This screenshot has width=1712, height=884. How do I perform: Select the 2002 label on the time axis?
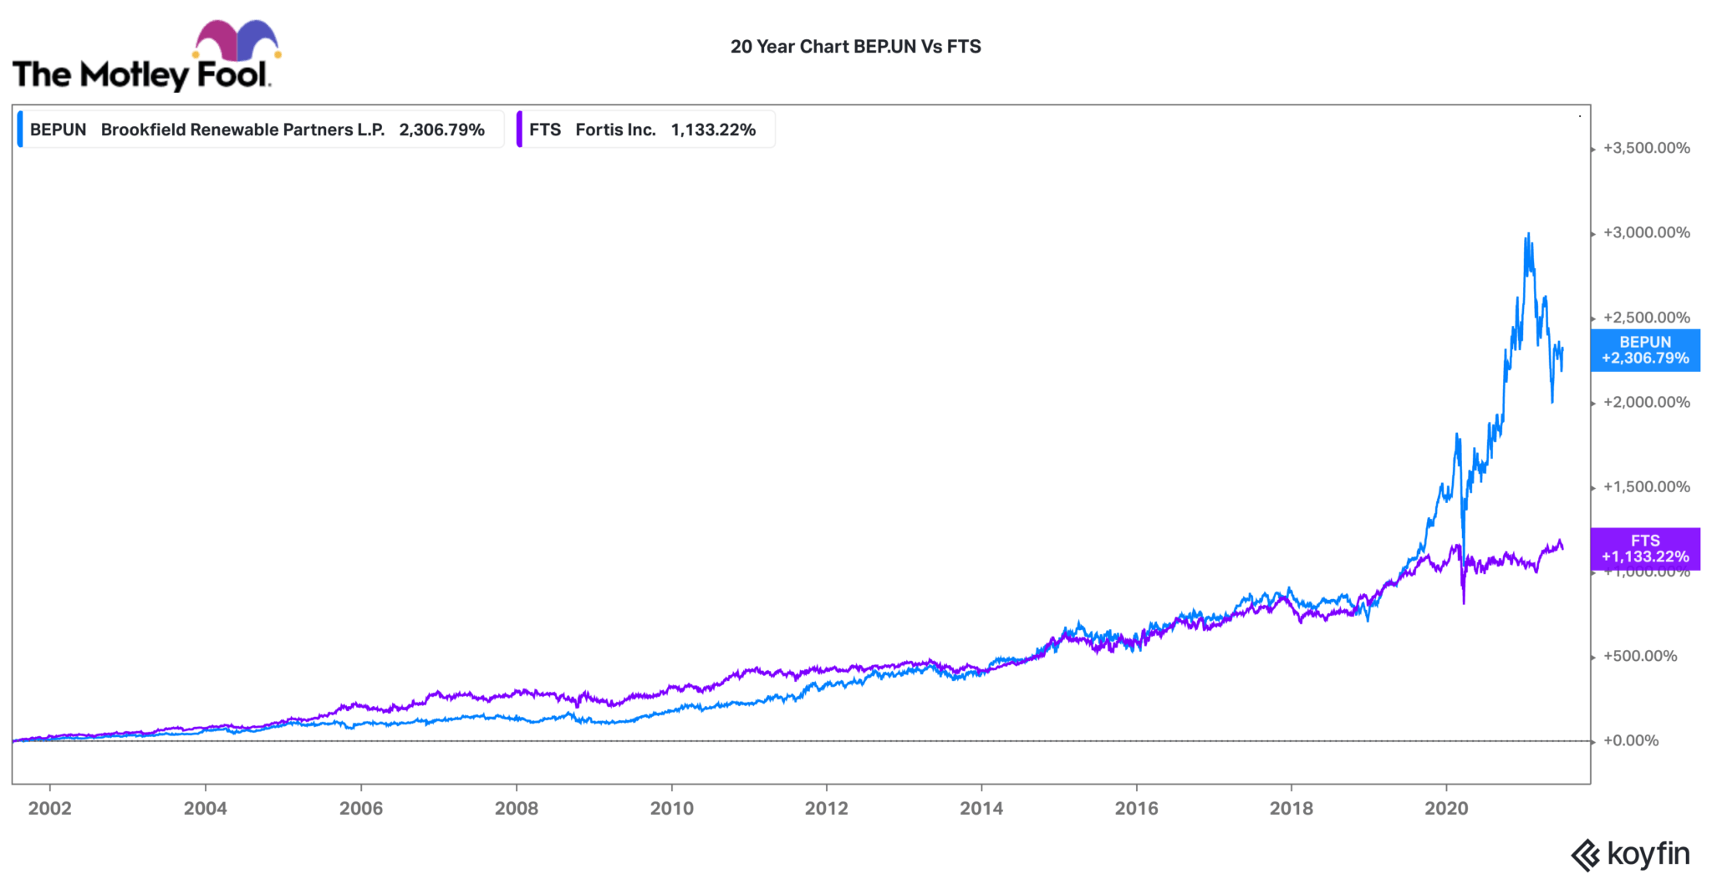[50, 808]
